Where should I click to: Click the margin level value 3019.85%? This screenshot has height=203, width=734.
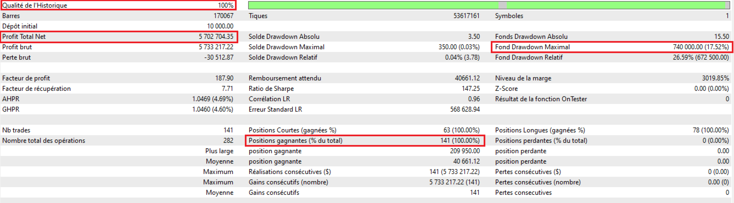click(716, 78)
